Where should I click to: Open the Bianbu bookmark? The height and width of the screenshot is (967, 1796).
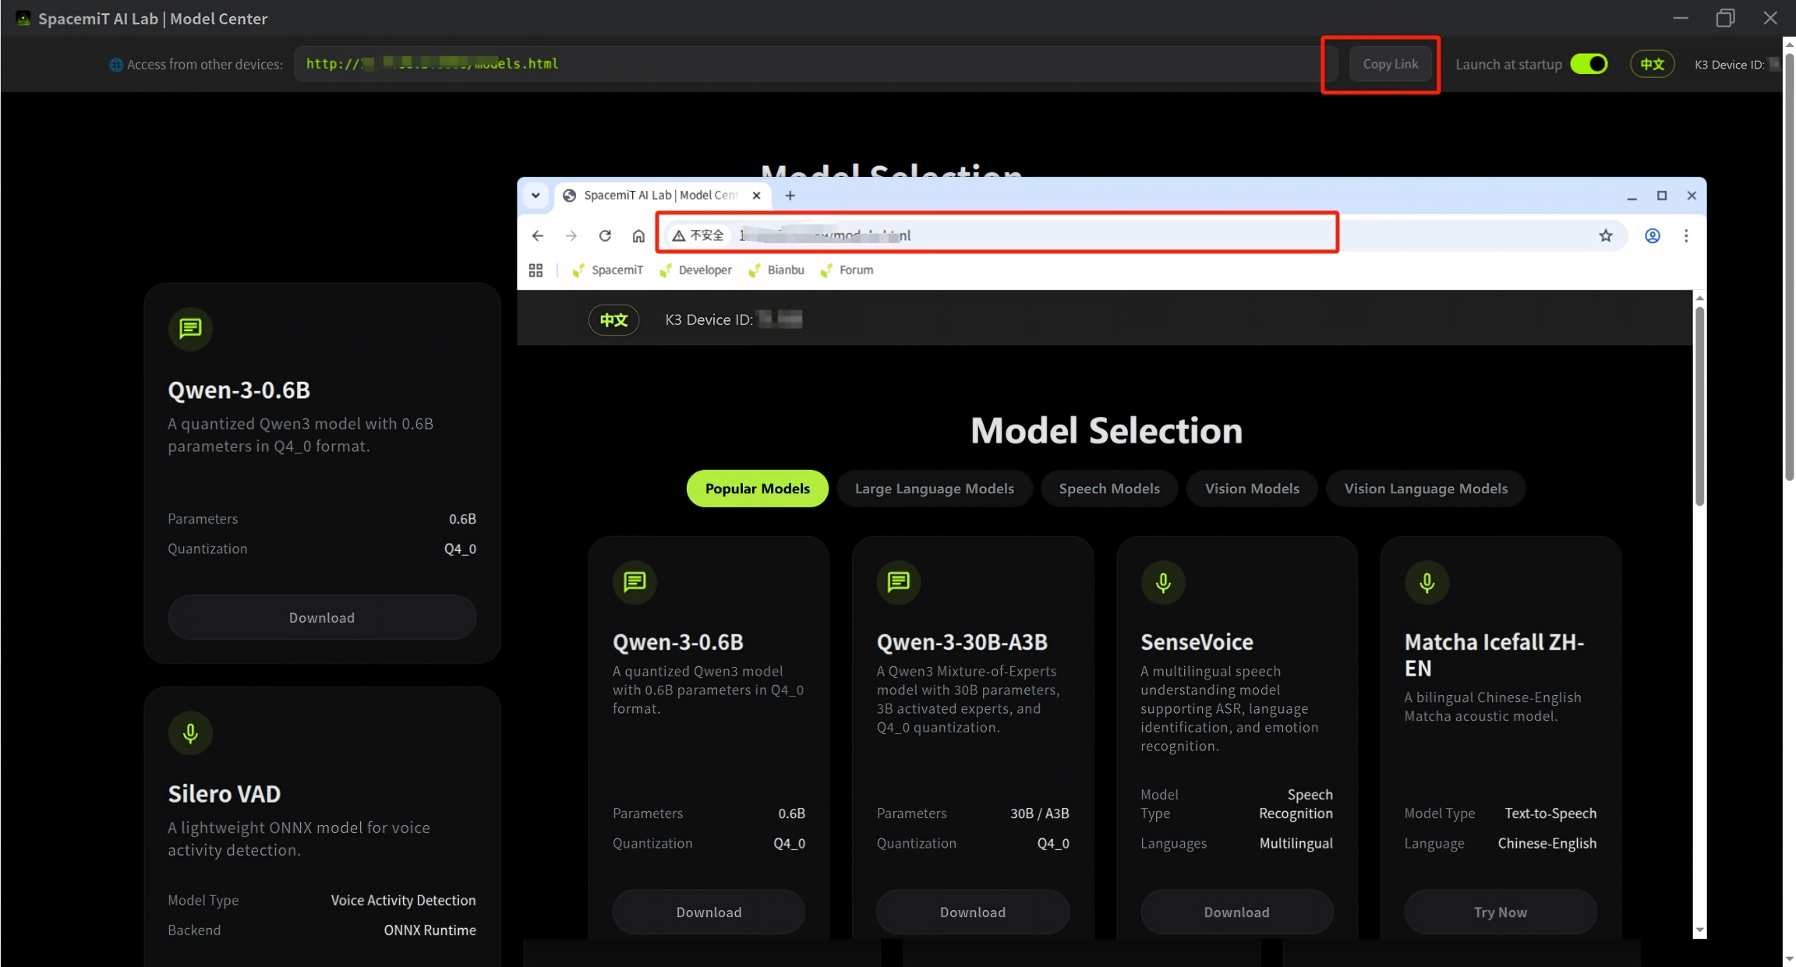click(776, 270)
